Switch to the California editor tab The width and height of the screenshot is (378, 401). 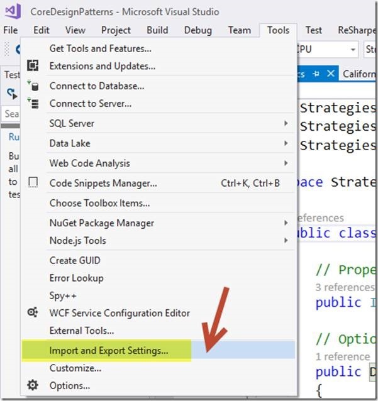[x=360, y=74]
